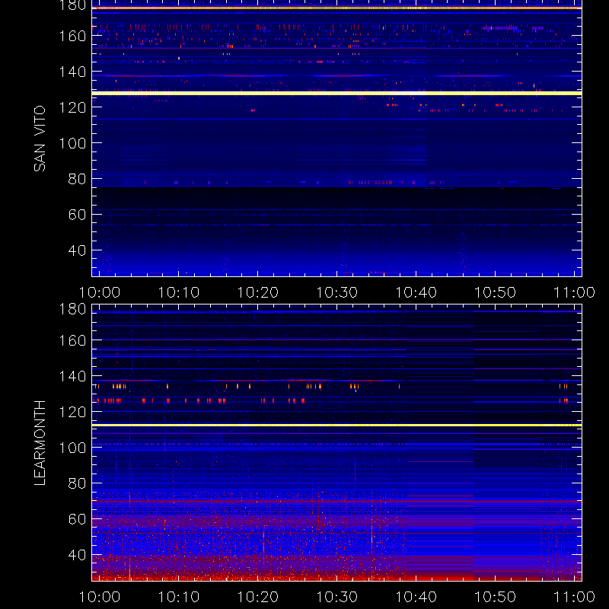Click the 11:00 time label under San Vito plot

(x=575, y=292)
